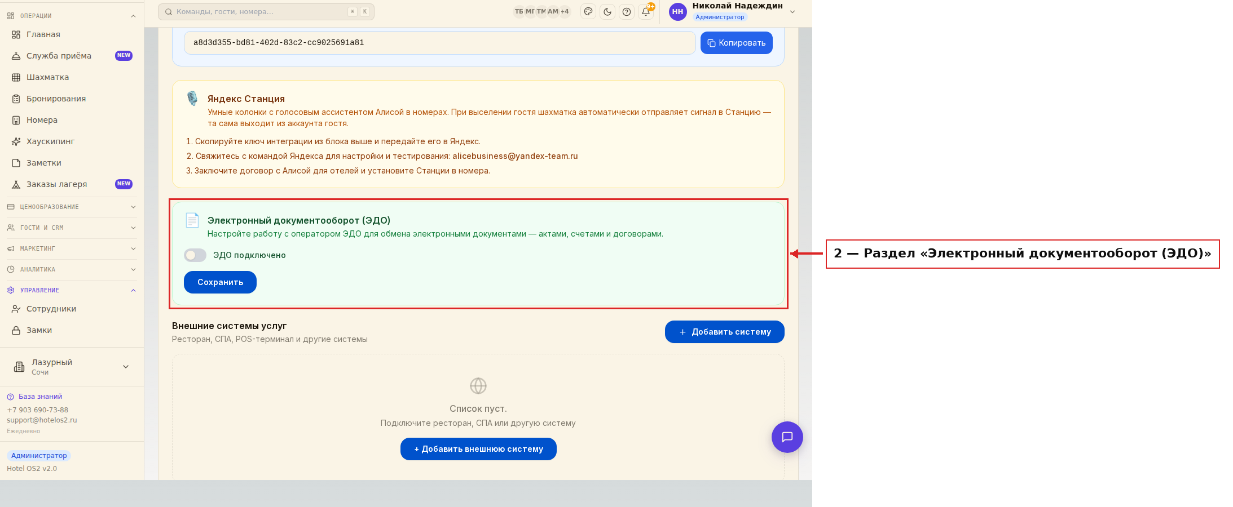Viewport: 1233px width, 507px height.
Task: Open the help question mark icon
Action: 627,12
